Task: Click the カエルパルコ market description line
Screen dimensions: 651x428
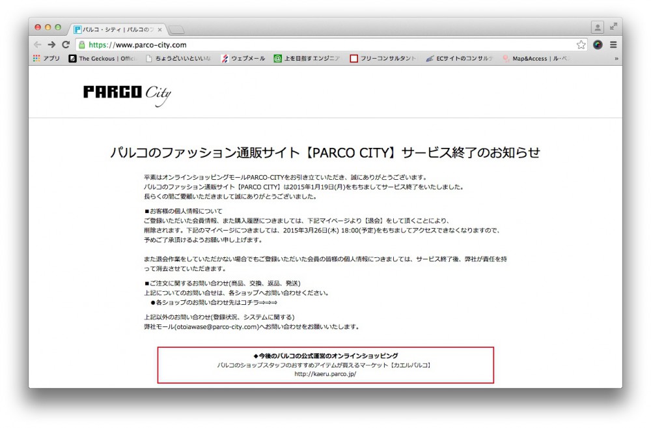Action: [x=325, y=365]
